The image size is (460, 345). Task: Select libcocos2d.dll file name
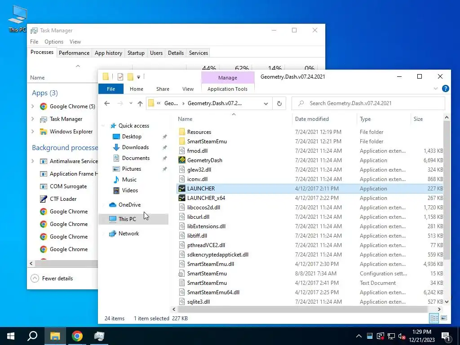203,208
